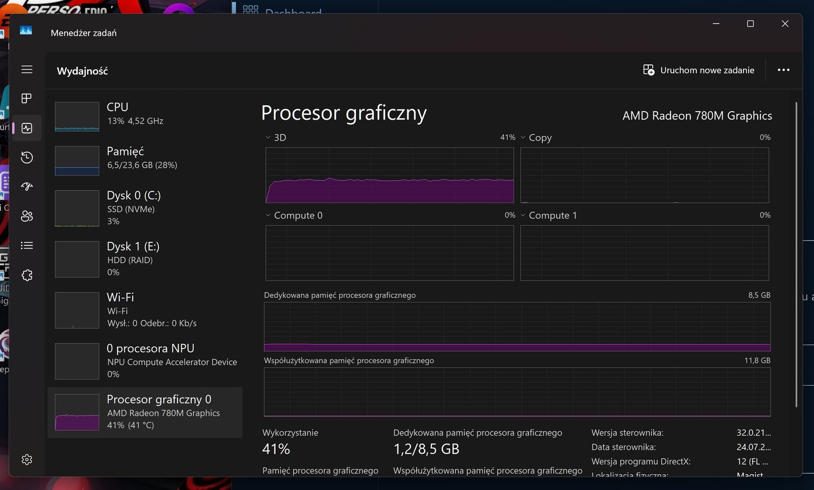Click the CPU mini graph thumbnail
This screenshot has height=490, width=814.
tap(77, 117)
